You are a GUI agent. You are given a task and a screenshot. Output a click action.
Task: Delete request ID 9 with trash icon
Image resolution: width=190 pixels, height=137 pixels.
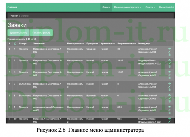click(169, 113)
